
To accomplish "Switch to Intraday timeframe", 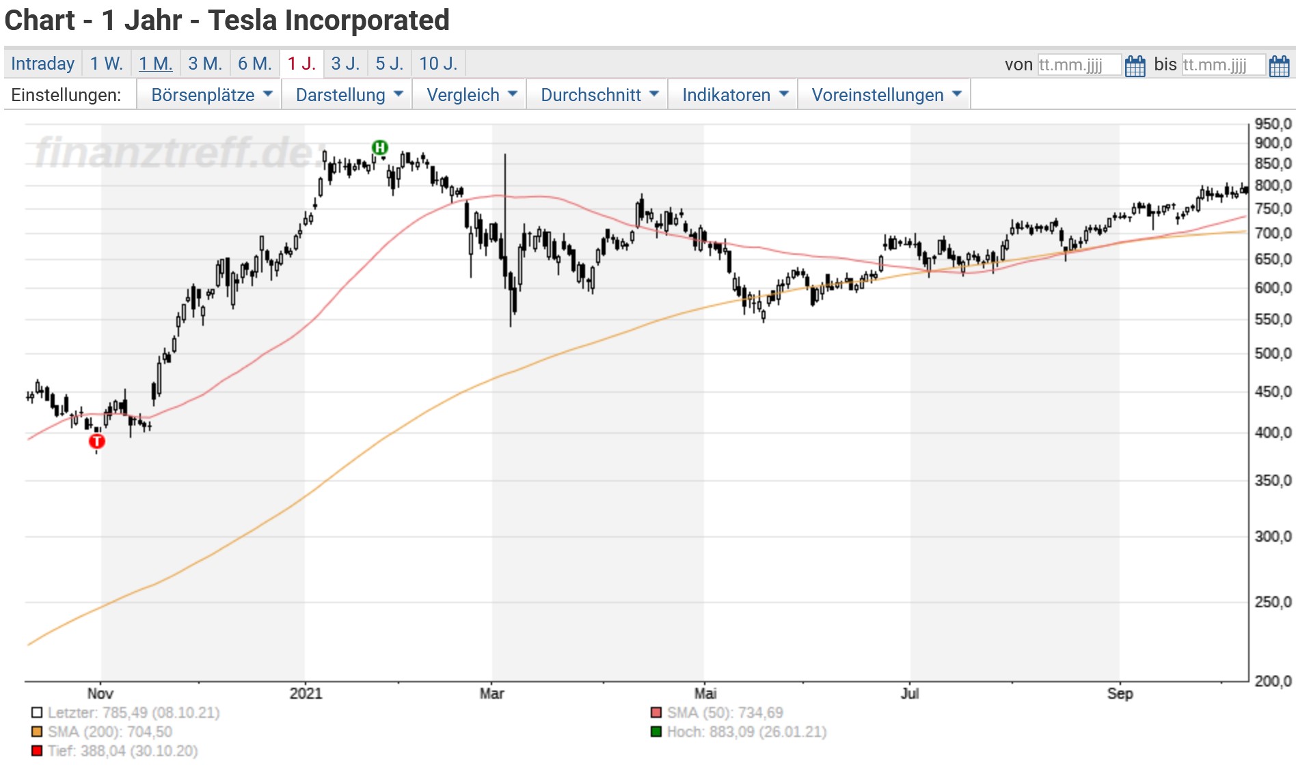I will tap(42, 64).
